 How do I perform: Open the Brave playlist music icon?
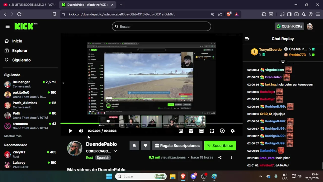click(x=282, y=14)
